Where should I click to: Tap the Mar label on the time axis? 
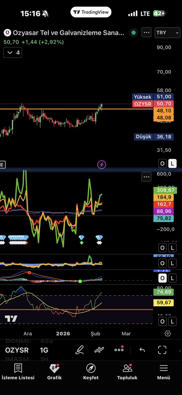tap(126, 333)
